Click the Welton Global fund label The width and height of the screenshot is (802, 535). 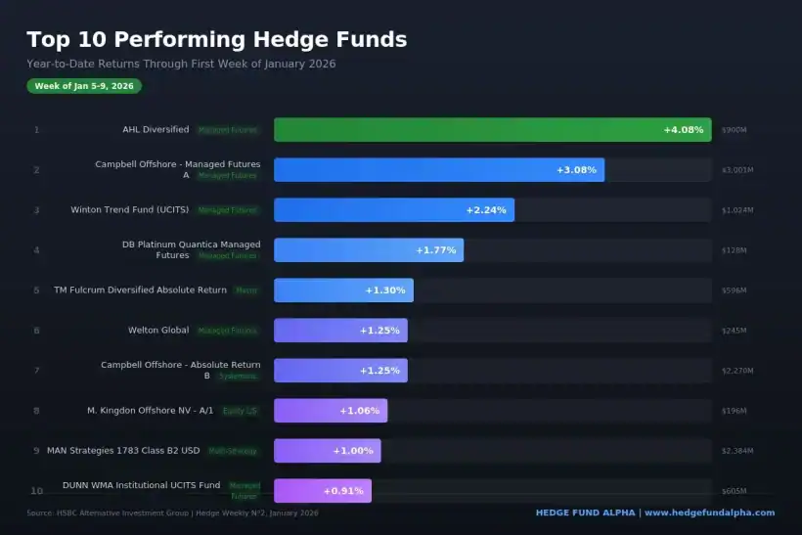click(158, 331)
